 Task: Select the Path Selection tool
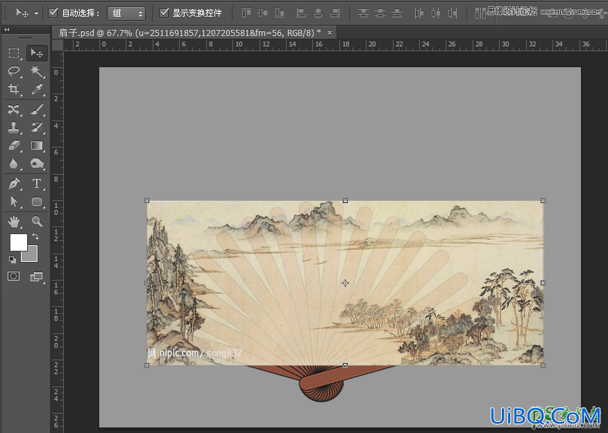(14, 202)
